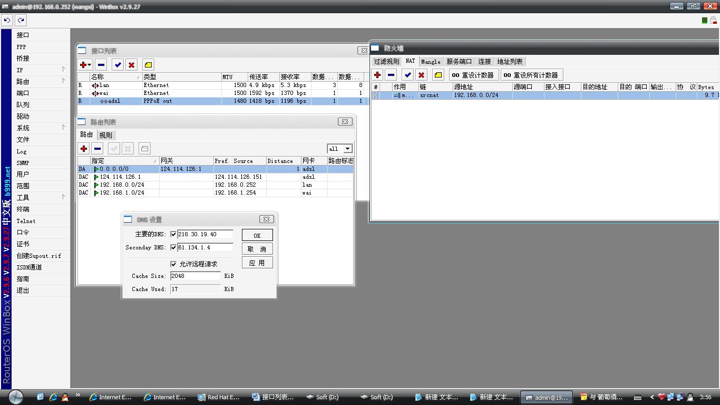
Task: Sort routes by Distance column header
Action: [x=284, y=161]
